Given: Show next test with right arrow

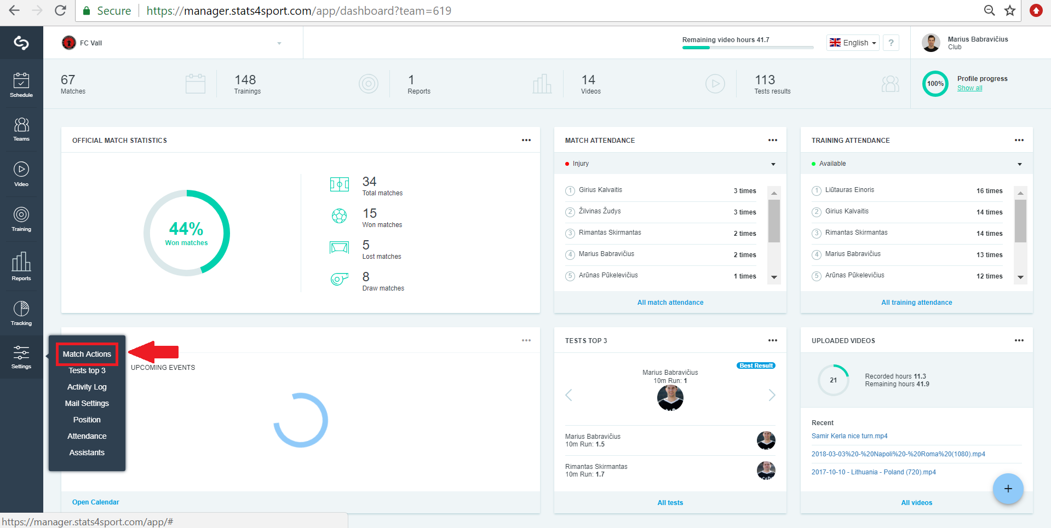Looking at the screenshot, I should [x=772, y=395].
